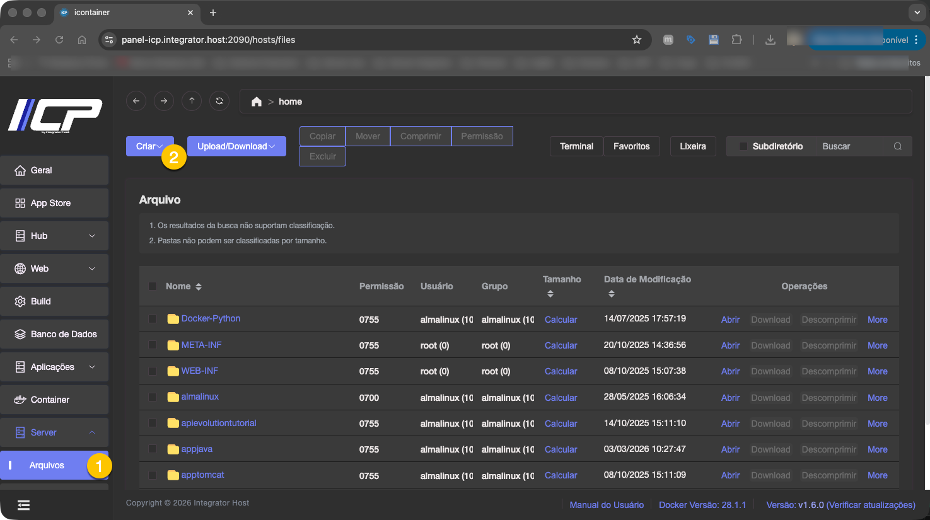
Task: Click Calcular for the almalinux folder
Action: pos(561,398)
